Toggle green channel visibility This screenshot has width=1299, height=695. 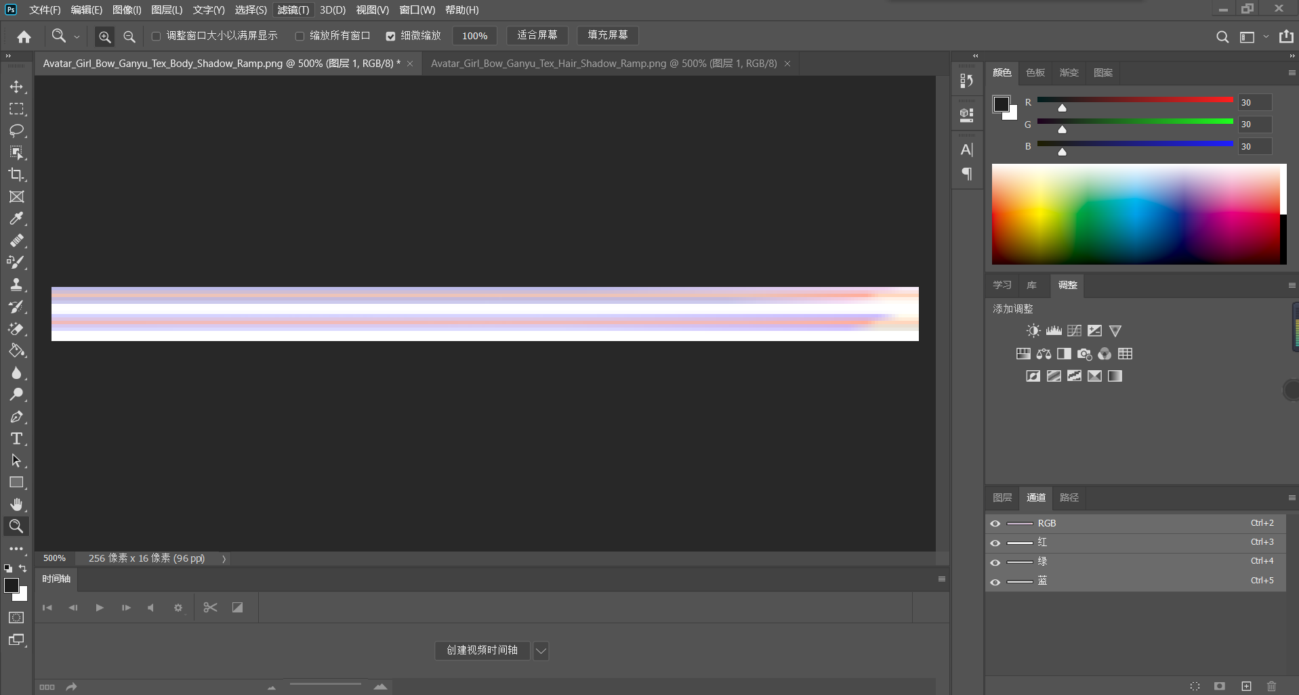[995, 562]
